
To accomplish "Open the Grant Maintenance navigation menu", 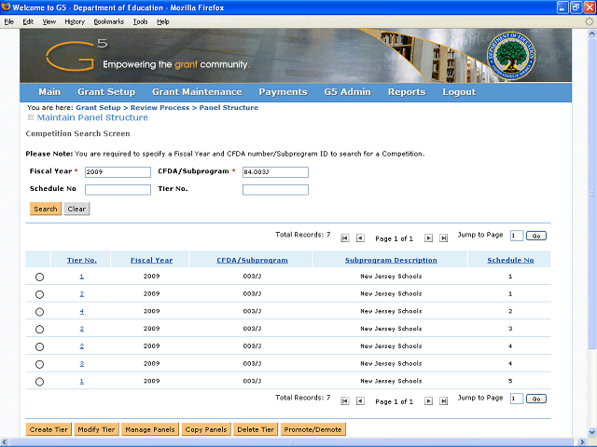I will click(197, 92).
